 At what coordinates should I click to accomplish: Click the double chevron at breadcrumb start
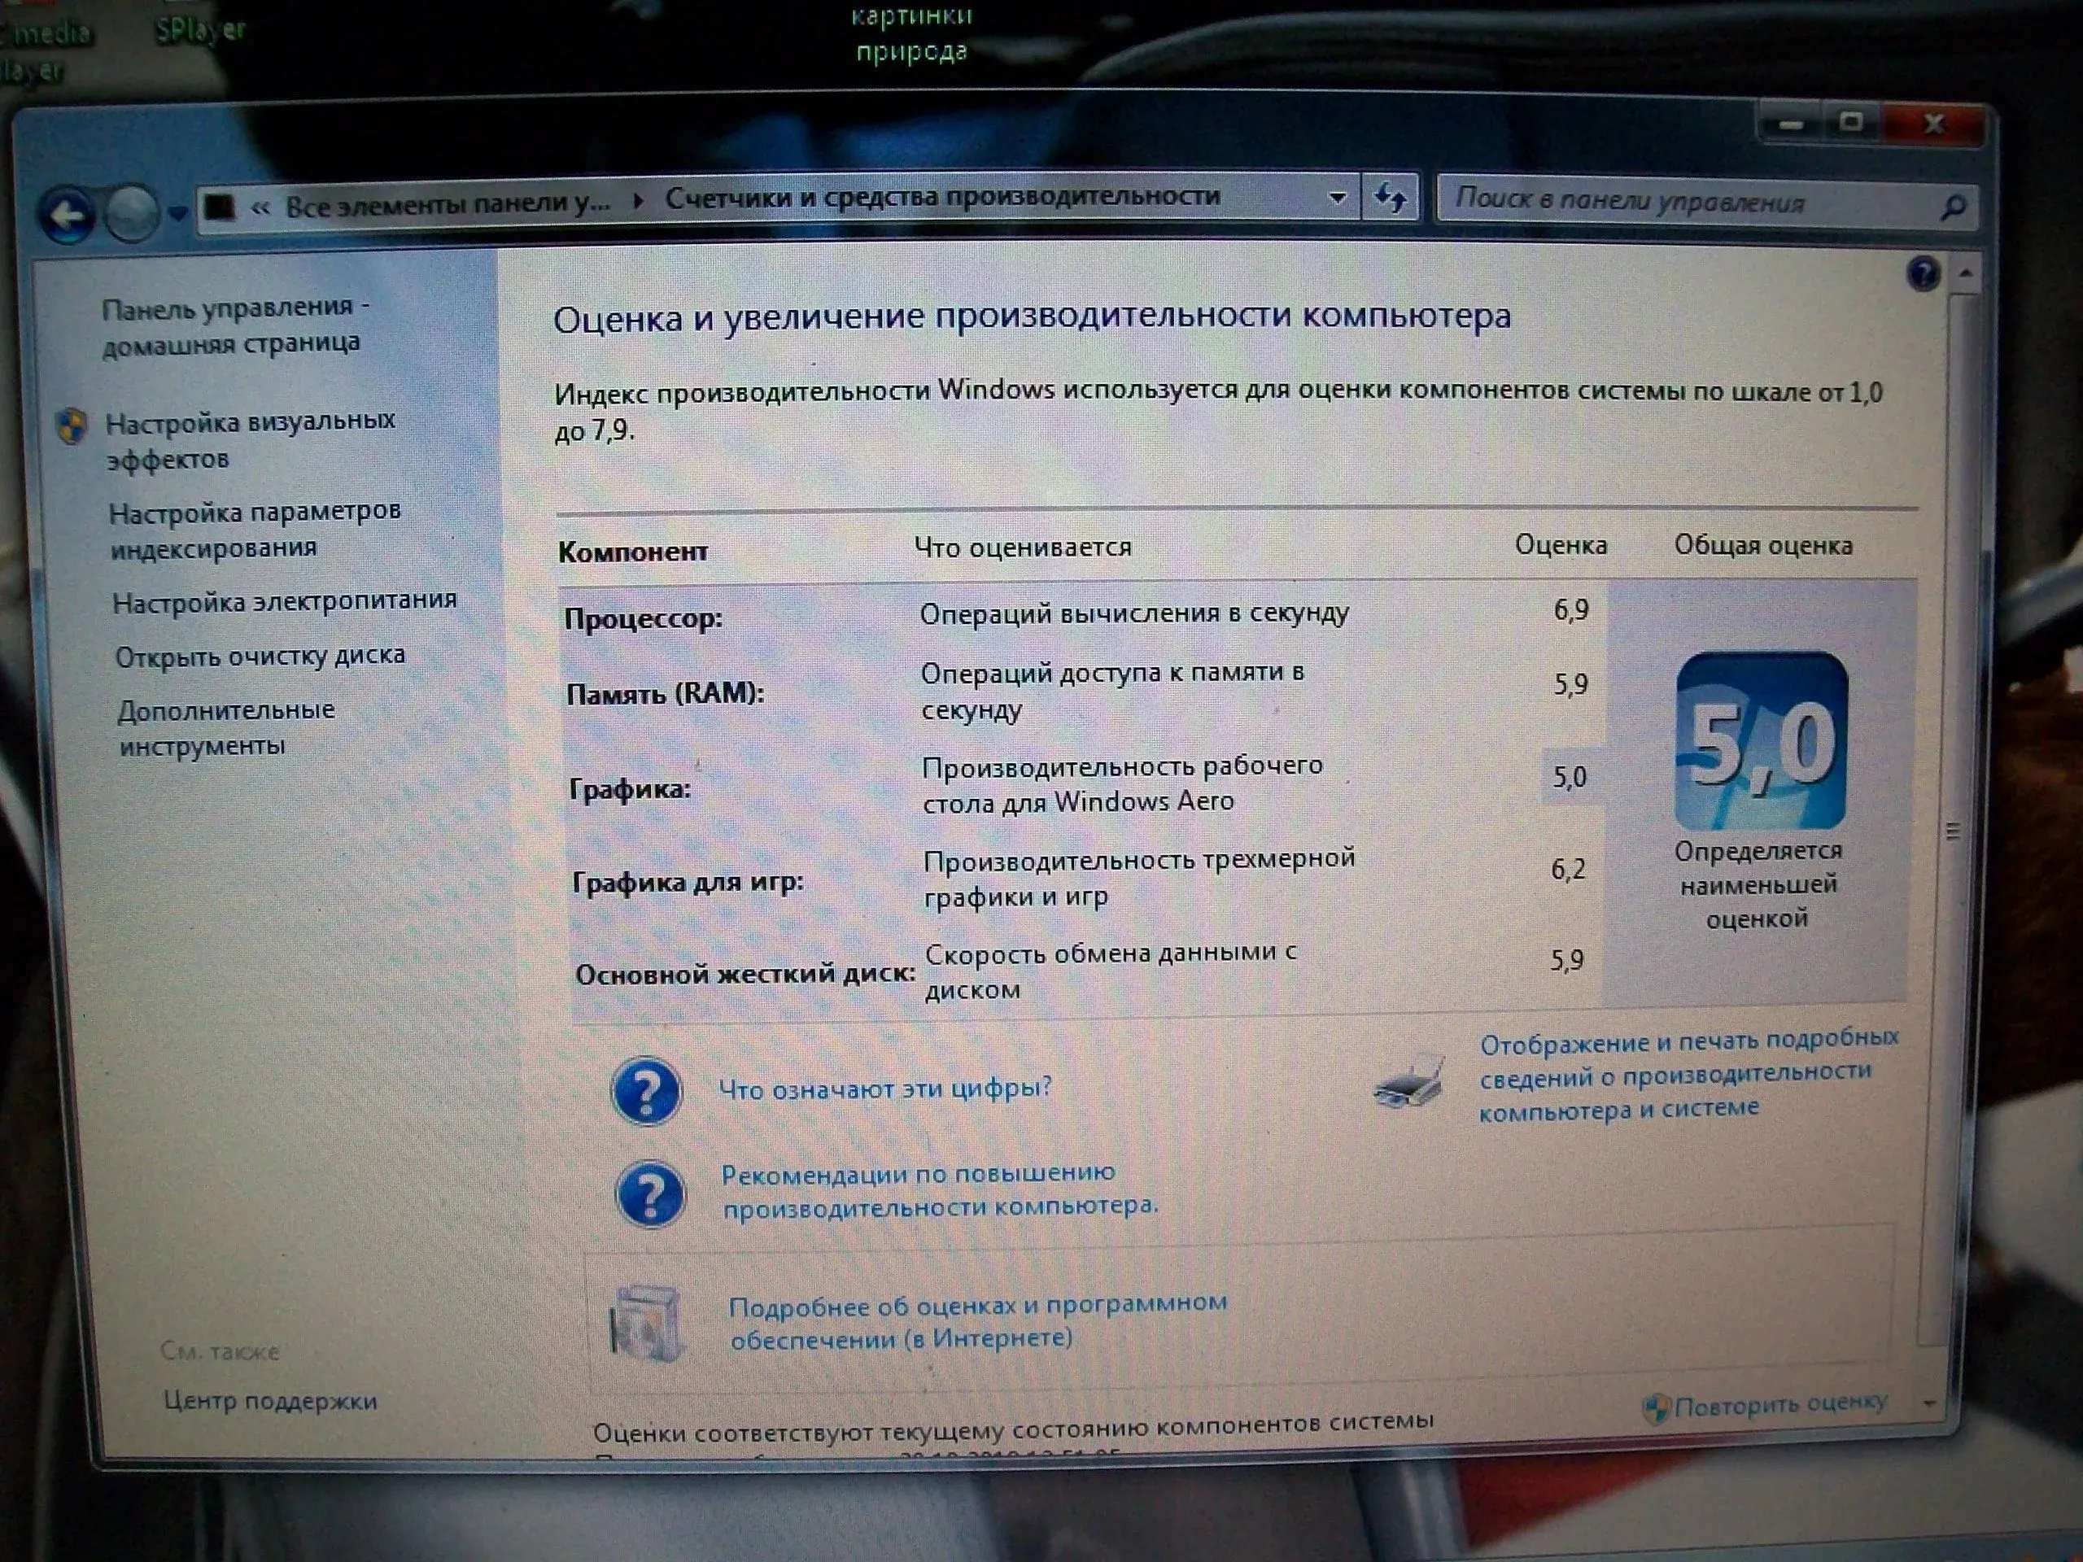tap(261, 209)
